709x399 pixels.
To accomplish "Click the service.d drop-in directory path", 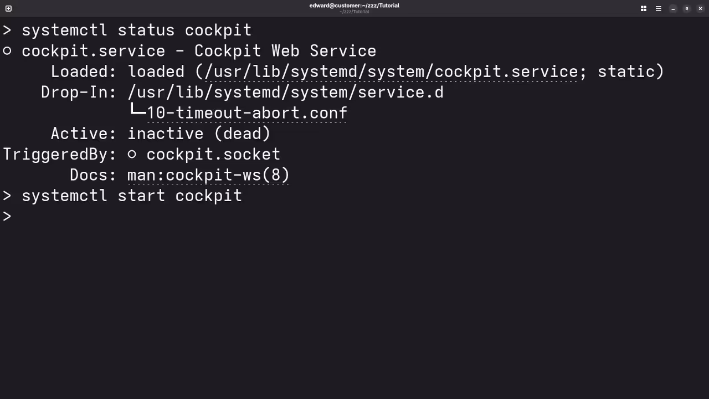I will (285, 92).
